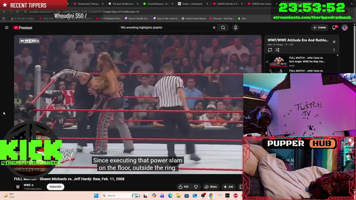356x200 pixels.
Task: Open the browser apps grid shortcut
Action: pos(4,19)
